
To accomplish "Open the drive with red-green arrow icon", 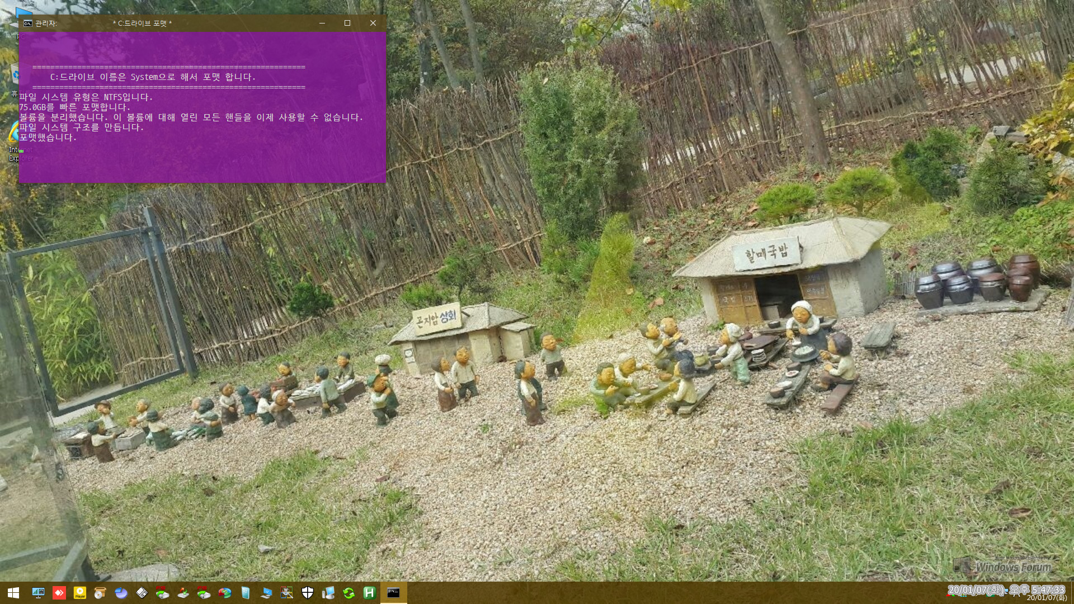I will click(x=183, y=593).
